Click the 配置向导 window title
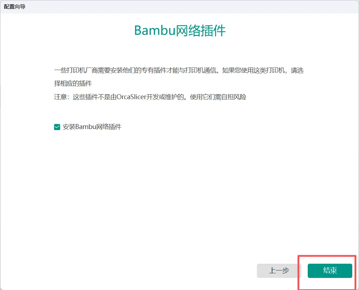Image resolution: width=359 pixels, height=290 pixels. [x=15, y=7]
